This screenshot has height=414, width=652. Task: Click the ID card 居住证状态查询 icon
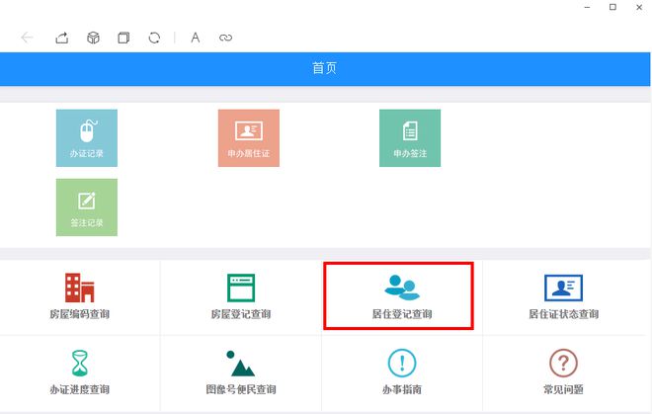[x=563, y=288]
